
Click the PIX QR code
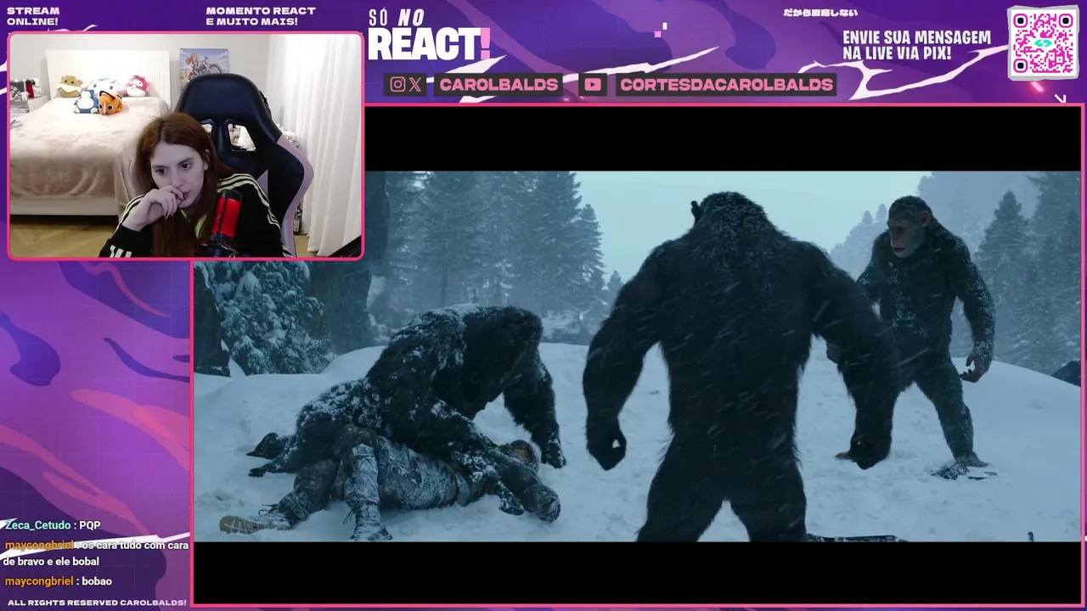pyautogui.click(x=1043, y=42)
